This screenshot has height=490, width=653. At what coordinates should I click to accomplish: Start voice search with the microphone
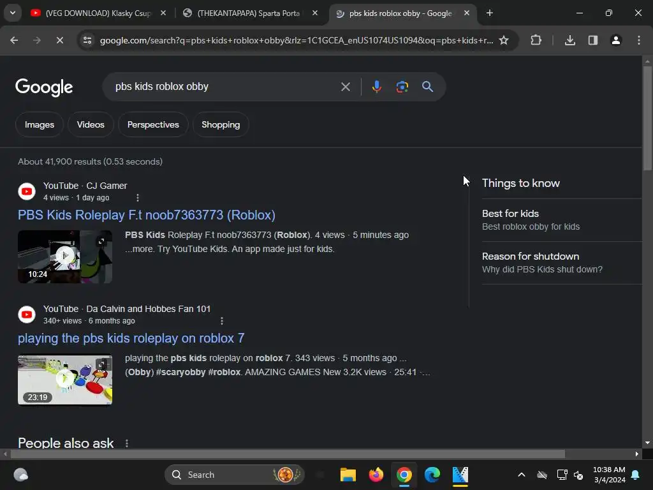(x=376, y=87)
